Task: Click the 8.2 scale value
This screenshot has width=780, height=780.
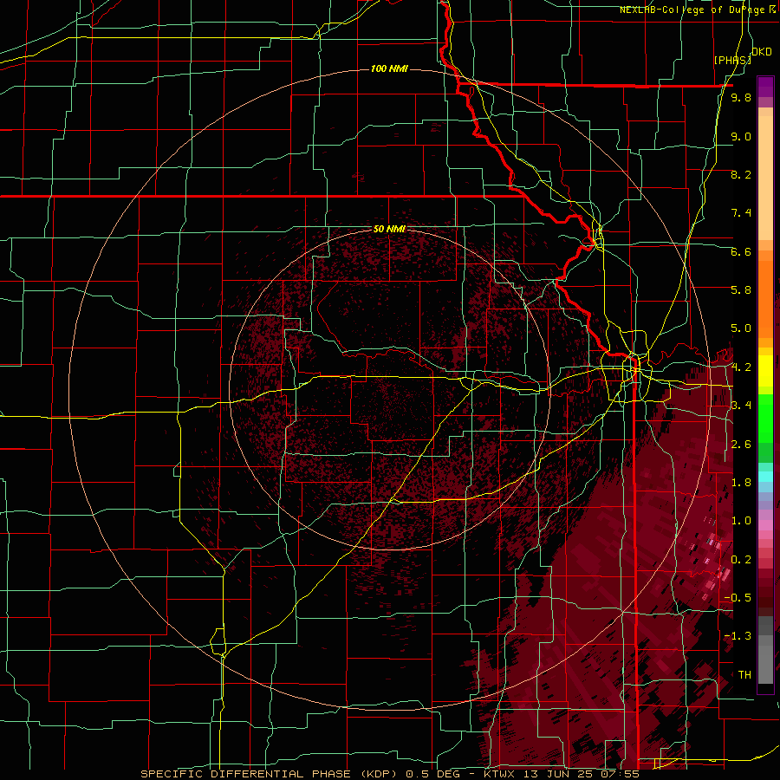Action: (x=741, y=174)
